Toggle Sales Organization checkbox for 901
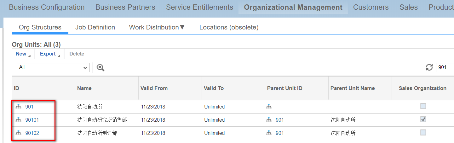 pos(423,106)
